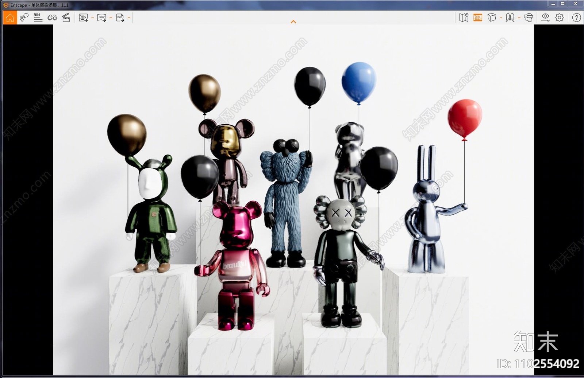Open general settings gear icon

pyautogui.click(x=560, y=17)
